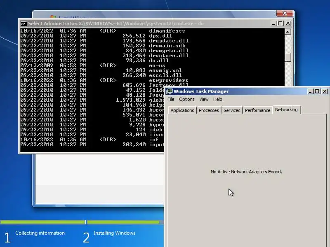This screenshot has width=330, height=247.
Task: Click the drvmain.sdb file listing
Action: pyautogui.click(x=167, y=46)
